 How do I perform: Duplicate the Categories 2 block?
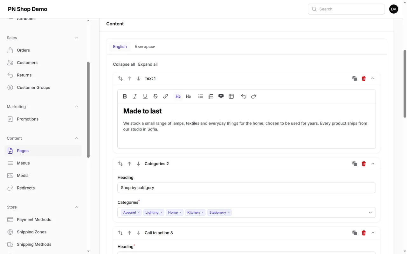coord(355,164)
